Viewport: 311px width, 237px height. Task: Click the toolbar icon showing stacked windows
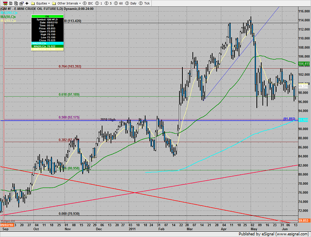pos(22,3)
